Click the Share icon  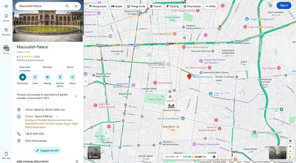73,77
